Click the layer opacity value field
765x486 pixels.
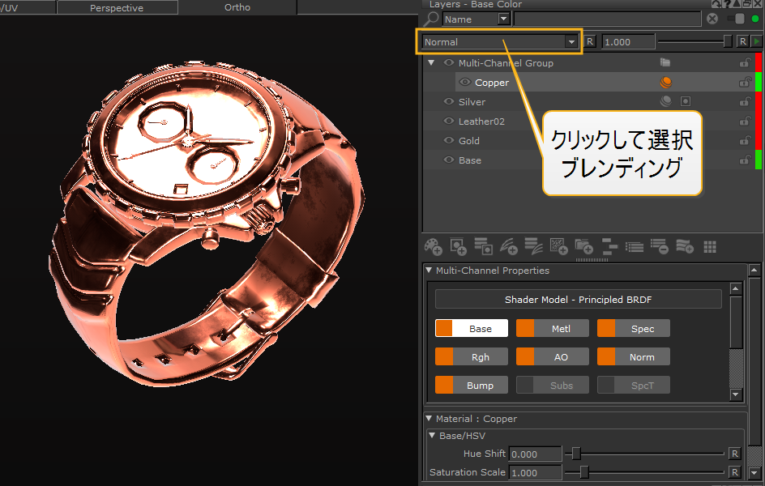click(x=628, y=42)
